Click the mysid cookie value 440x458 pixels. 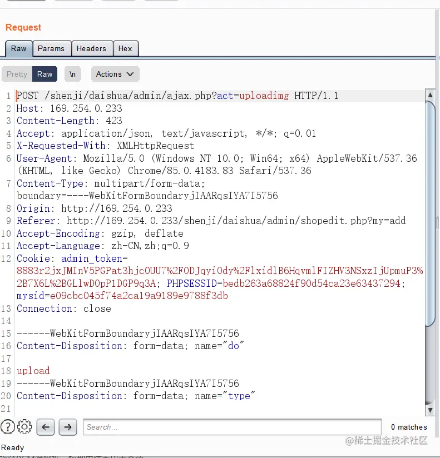139,296
